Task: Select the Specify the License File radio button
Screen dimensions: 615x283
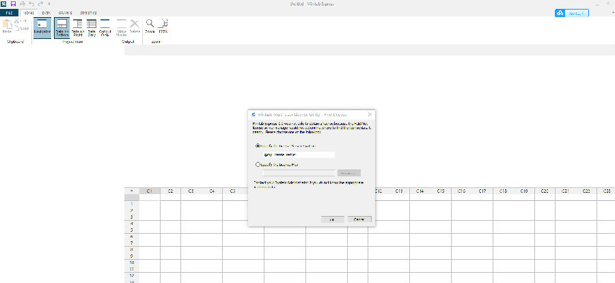Action: (257, 165)
